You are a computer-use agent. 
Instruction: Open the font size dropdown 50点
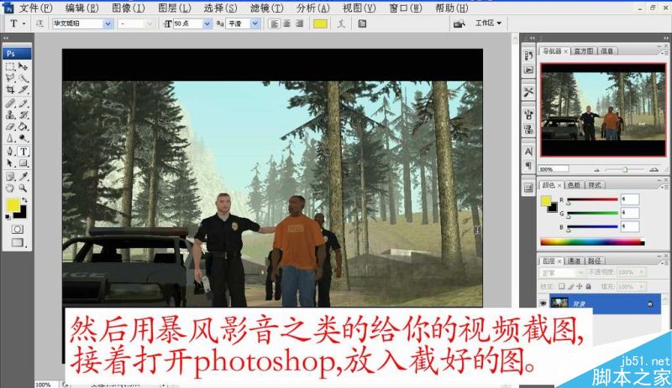(x=207, y=23)
